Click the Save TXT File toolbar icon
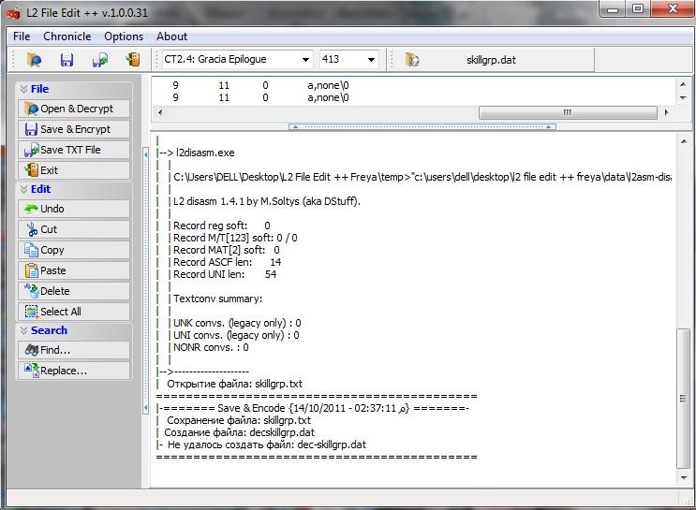The image size is (696, 510). (99, 60)
